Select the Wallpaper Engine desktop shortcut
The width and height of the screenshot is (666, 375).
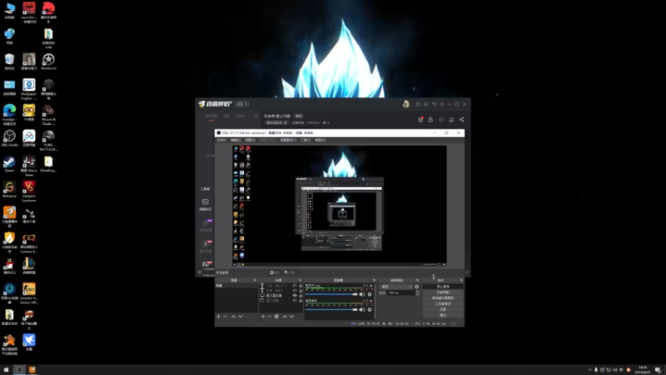click(29, 88)
